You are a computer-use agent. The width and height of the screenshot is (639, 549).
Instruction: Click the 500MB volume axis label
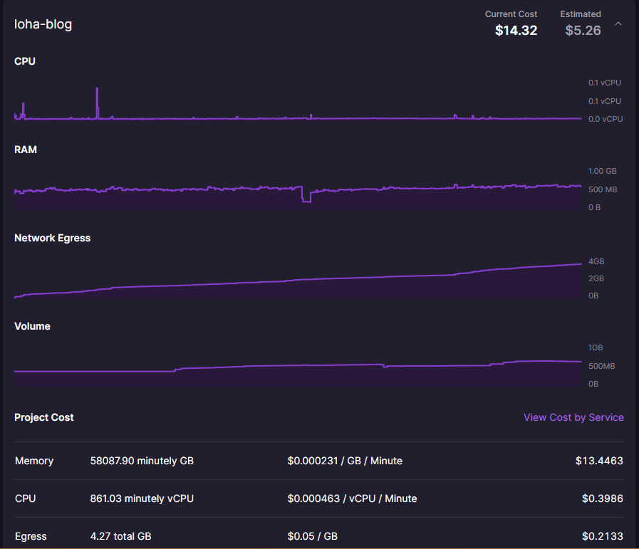coord(601,366)
